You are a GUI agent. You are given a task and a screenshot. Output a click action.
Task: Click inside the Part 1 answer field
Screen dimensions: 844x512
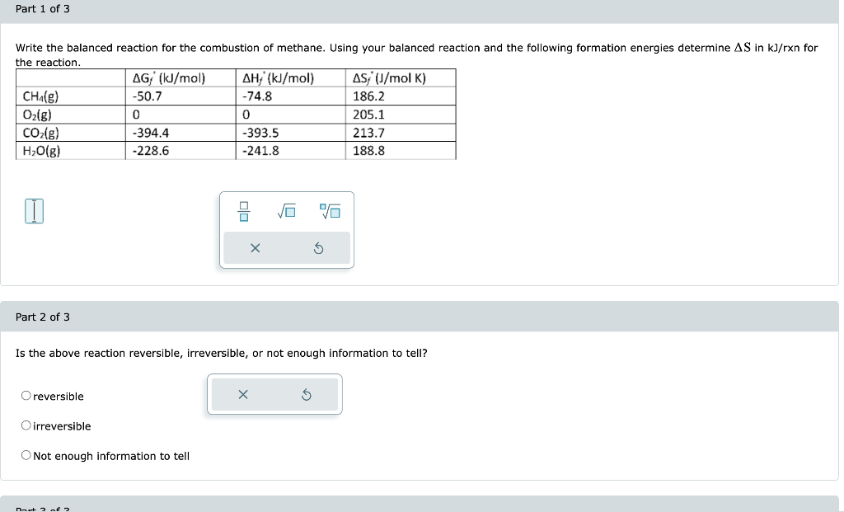(34, 211)
